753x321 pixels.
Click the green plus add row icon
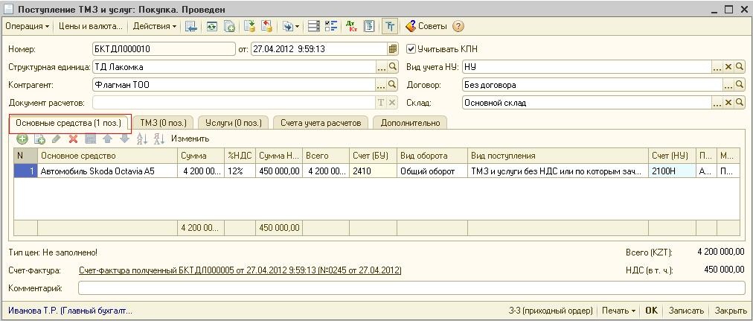tap(22, 139)
